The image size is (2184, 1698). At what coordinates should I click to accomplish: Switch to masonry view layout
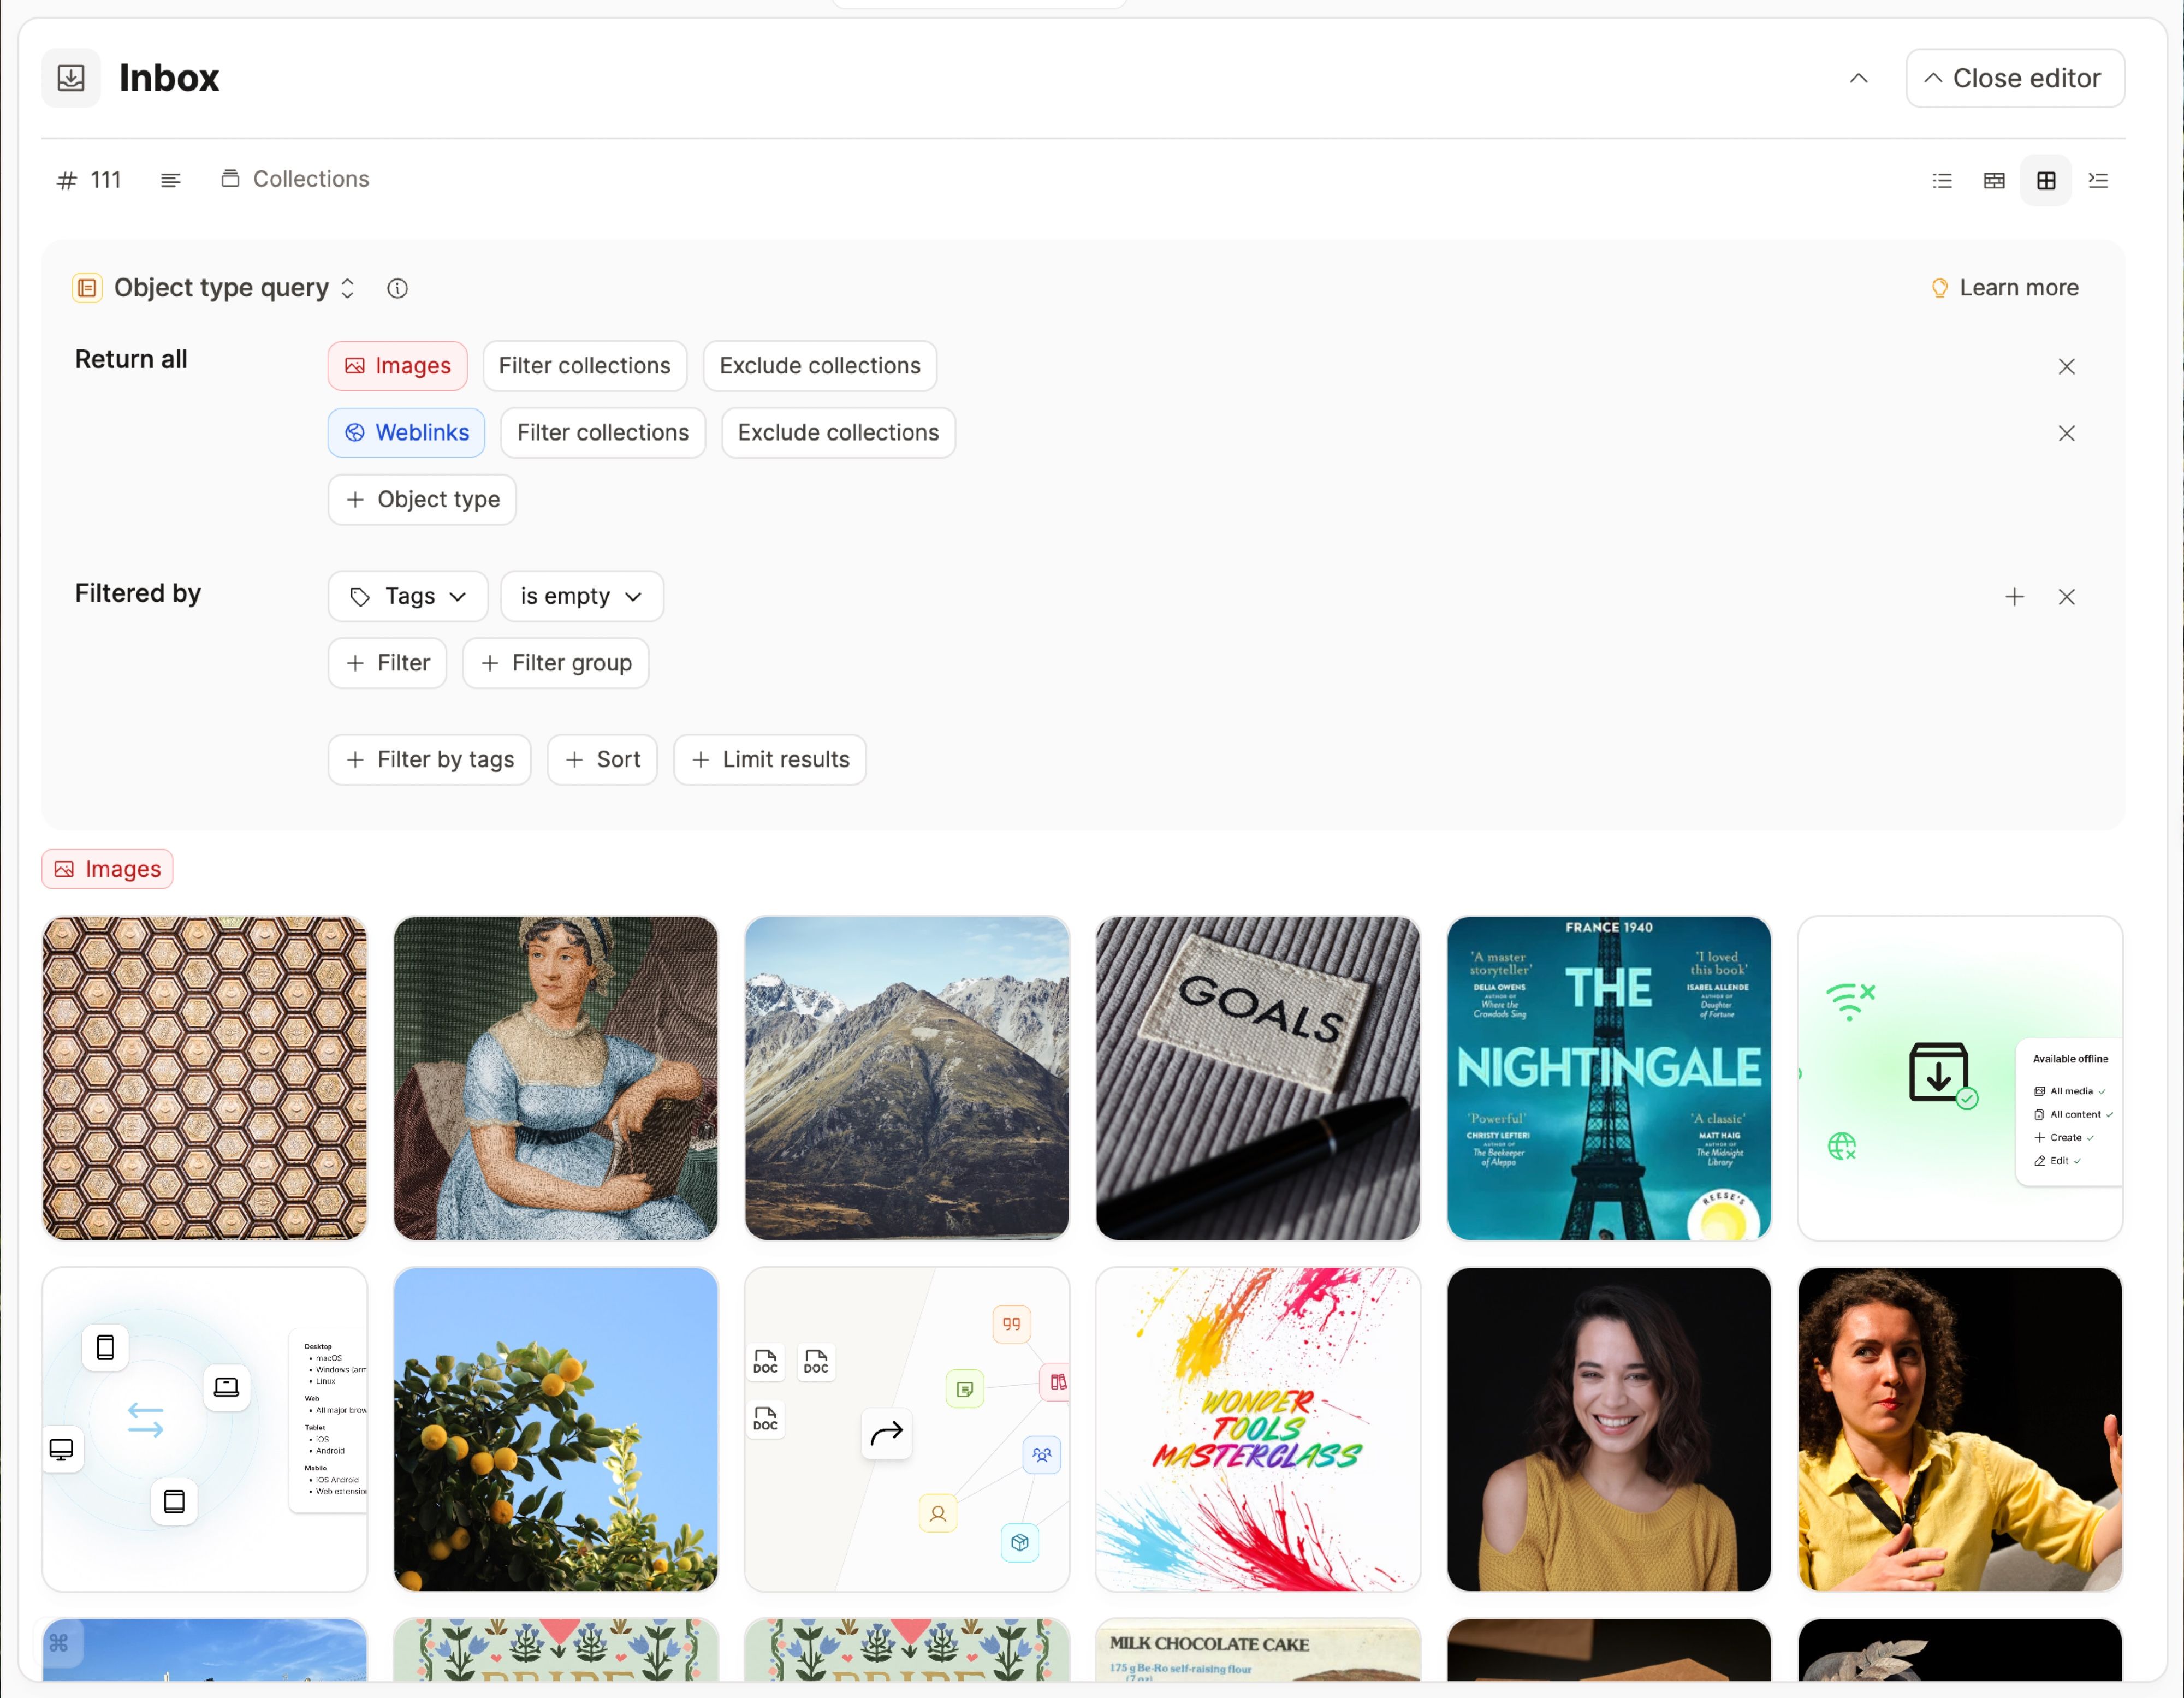tap(1993, 180)
